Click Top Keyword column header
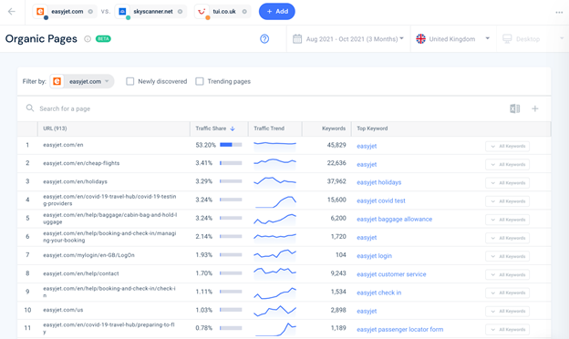569x339 pixels. pyautogui.click(x=372, y=128)
